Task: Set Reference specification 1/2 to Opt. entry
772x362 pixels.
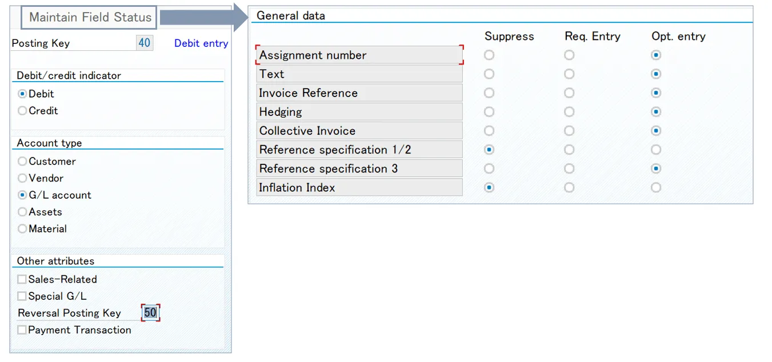Action: tap(656, 150)
